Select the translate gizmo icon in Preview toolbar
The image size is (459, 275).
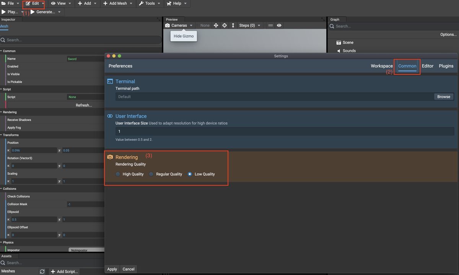point(216,25)
